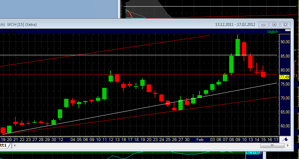The height and width of the screenshot is (159, 299).
Task: Click the 80,00 price axis label
Action: coord(285,70)
